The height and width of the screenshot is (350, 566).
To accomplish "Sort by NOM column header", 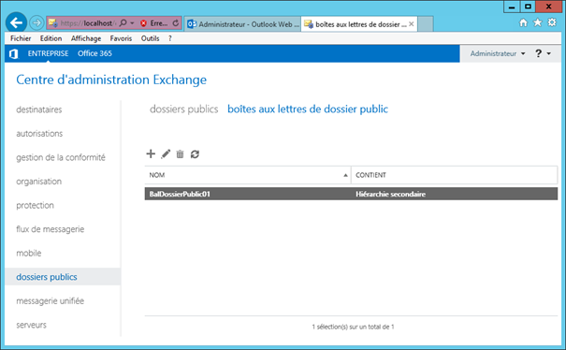I will pos(248,175).
